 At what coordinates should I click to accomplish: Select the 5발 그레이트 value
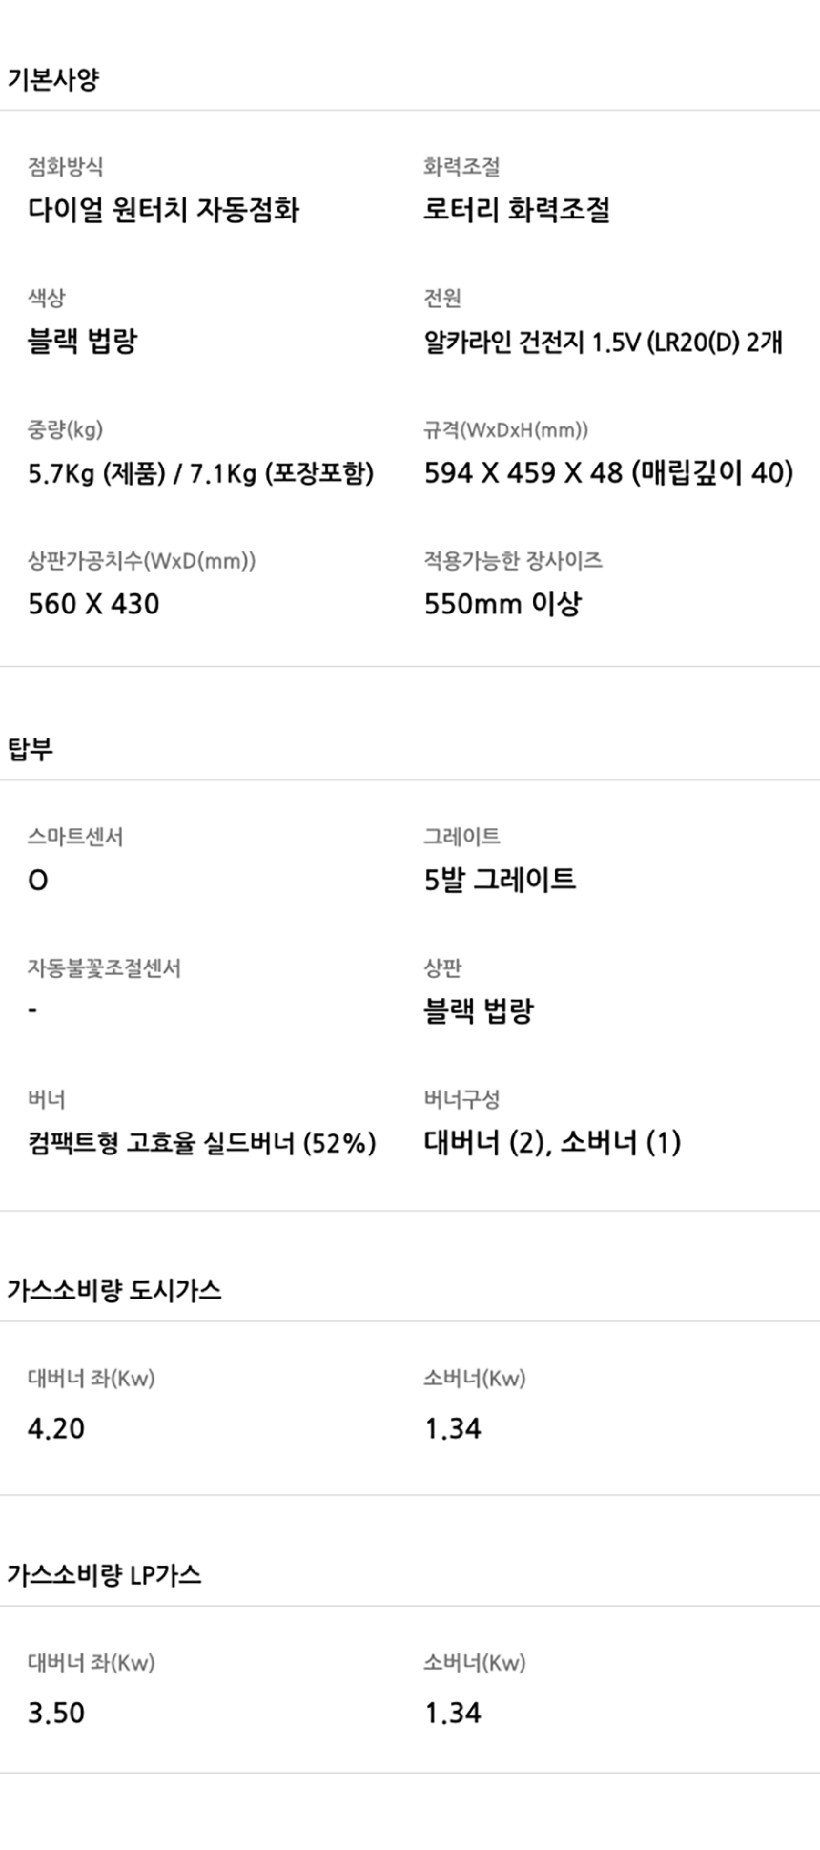pyautogui.click(x=500, y=879)
